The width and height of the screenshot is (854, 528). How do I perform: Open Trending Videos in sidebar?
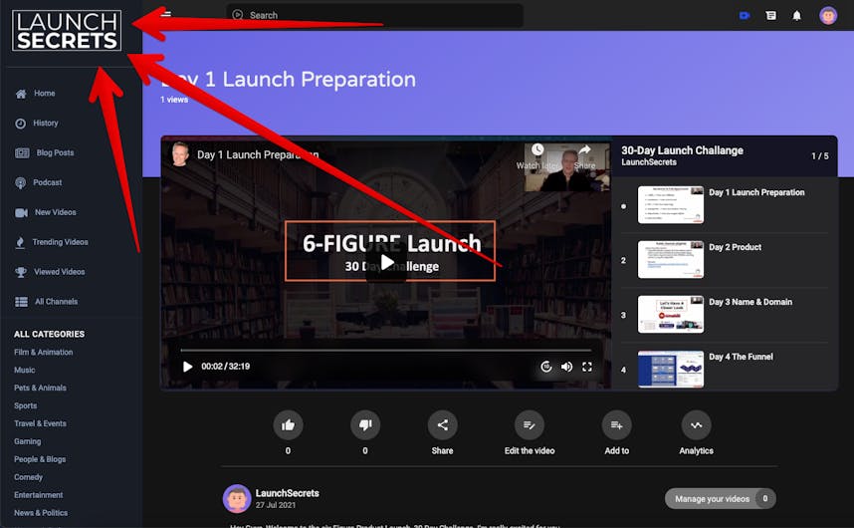coord(51,242)
